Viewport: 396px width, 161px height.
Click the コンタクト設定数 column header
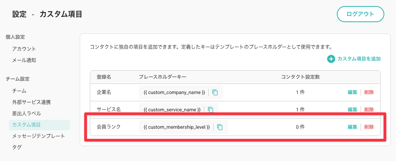point(301,77)
